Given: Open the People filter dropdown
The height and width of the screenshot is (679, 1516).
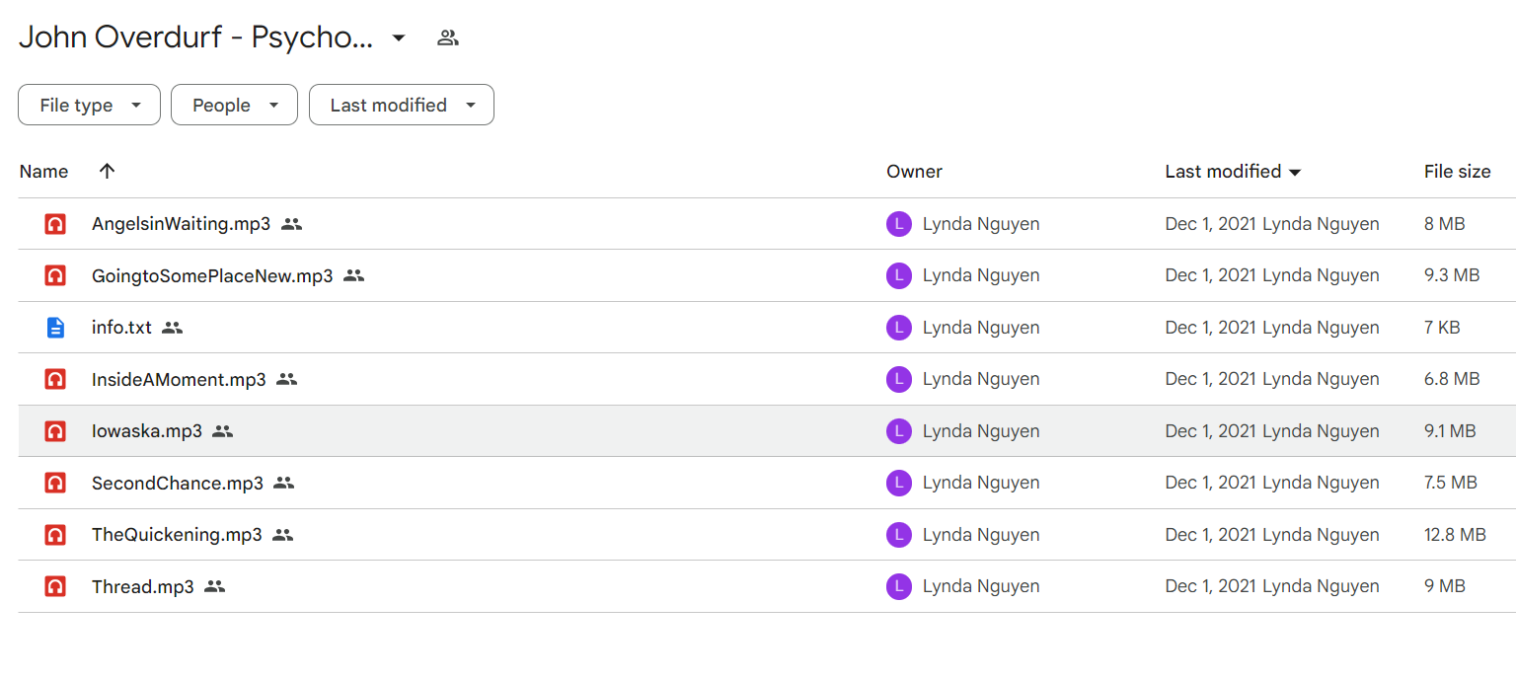Looking at the screenshot, I should [x=234, y=105].
